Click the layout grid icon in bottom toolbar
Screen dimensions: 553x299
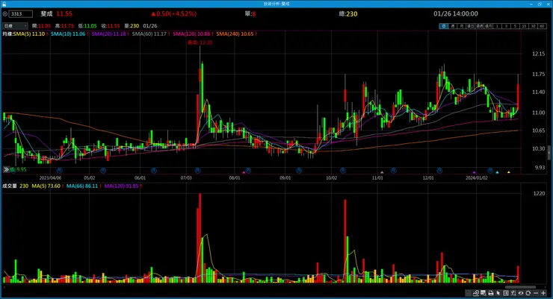pyautogui.click(x=506, y=293)
